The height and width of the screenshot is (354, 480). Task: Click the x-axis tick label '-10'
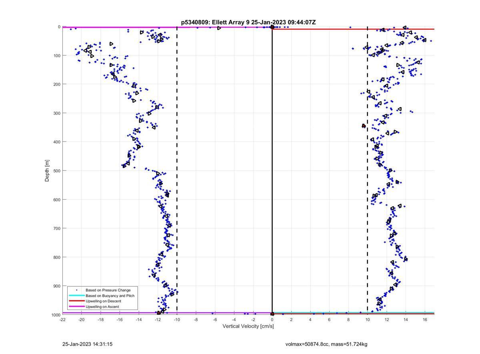click(x=177, y=320)
